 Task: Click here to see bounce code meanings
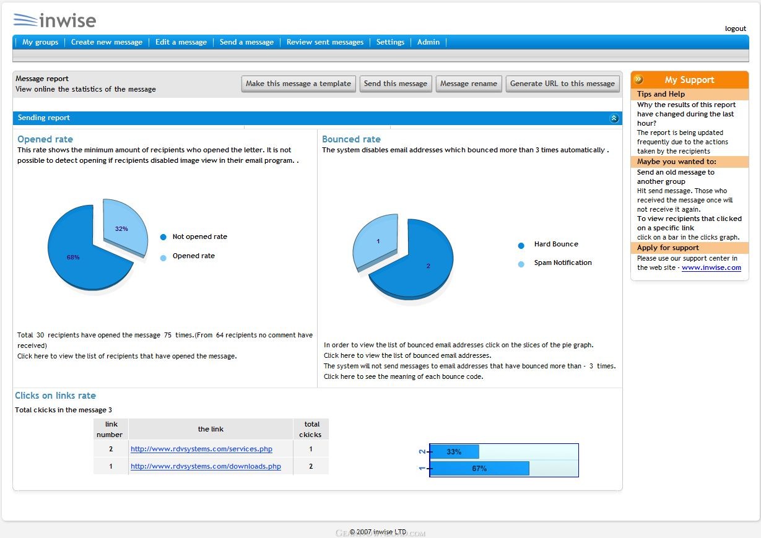point(403,376)
